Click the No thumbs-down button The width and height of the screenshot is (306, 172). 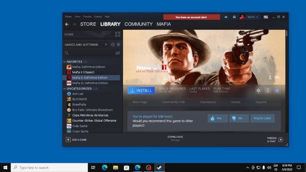pos(239,118)
